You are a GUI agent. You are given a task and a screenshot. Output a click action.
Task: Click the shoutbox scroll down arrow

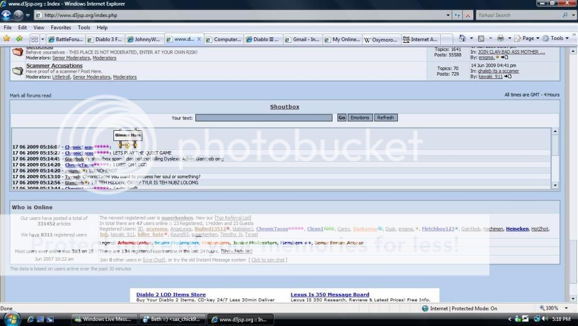[555, 185]
